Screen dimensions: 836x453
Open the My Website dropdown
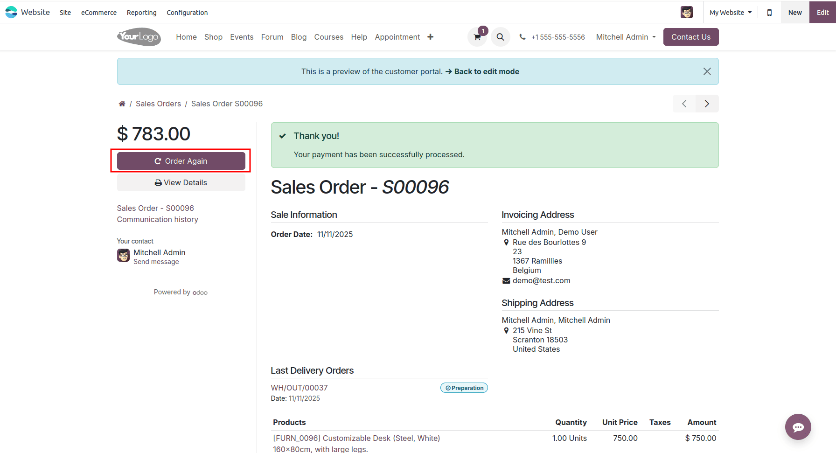(x=730, y=13)
